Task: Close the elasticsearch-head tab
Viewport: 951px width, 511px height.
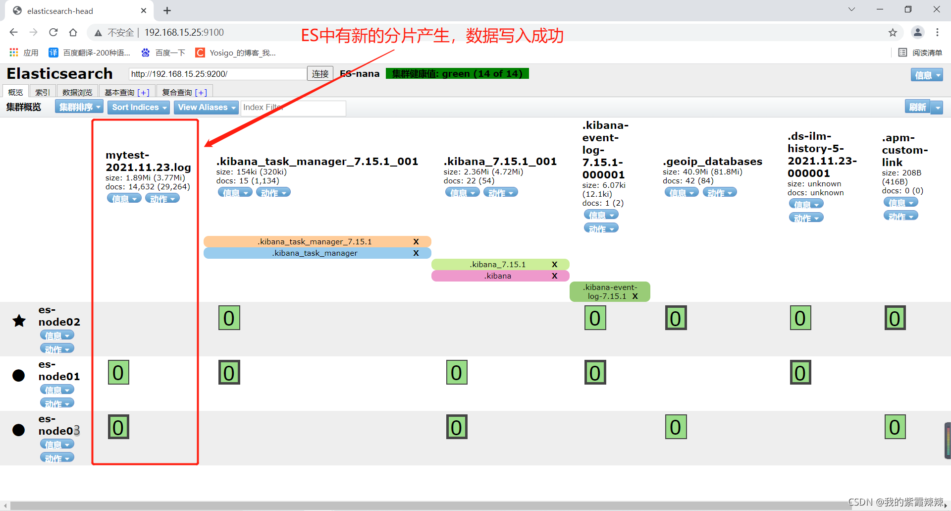Action: 144,10
